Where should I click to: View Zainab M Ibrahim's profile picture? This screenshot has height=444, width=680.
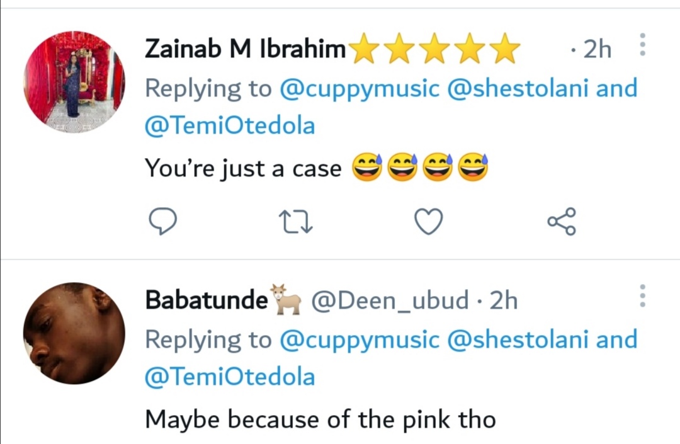click(74, 82)
